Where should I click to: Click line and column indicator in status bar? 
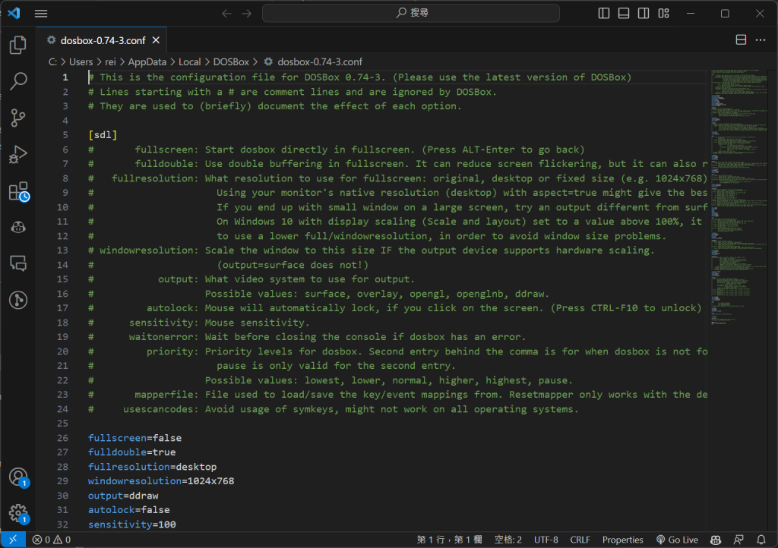click(x=449, y=540)
